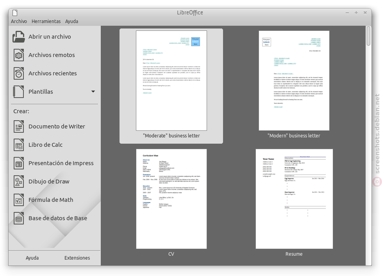Image resolution: width=382 pixels, height=276 pixels.
Task: Click the "Moderate" business letter caption
Action: 171,136
